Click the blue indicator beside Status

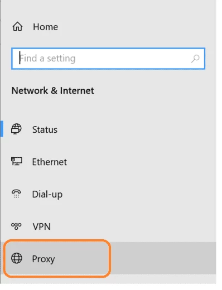pos(2,129)
